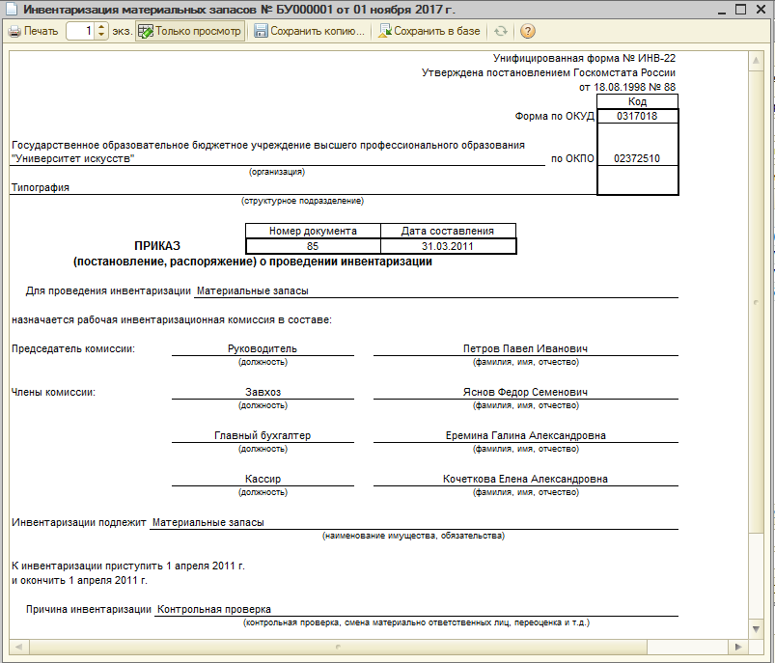Click the Печать (Print) button
Viewport: 775px width, 663px height.
34,31
